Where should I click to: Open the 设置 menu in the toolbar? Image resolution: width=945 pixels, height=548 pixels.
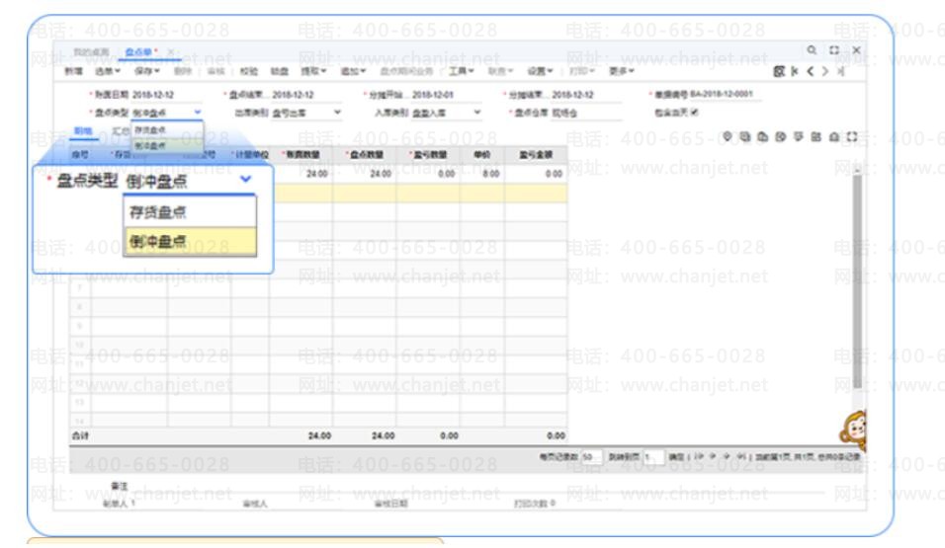544,72
